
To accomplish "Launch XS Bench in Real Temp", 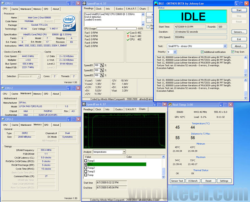I will pyautogui.click(x=193, y=181).
